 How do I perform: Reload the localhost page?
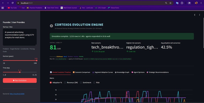point(12,3)
